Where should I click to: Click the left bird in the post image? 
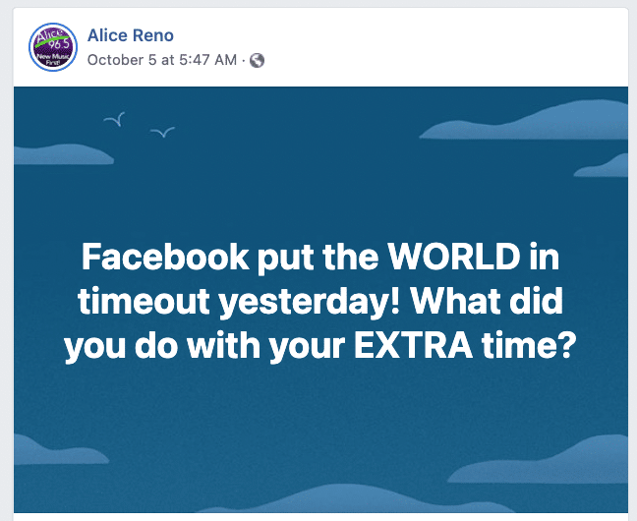coord(115,120)
